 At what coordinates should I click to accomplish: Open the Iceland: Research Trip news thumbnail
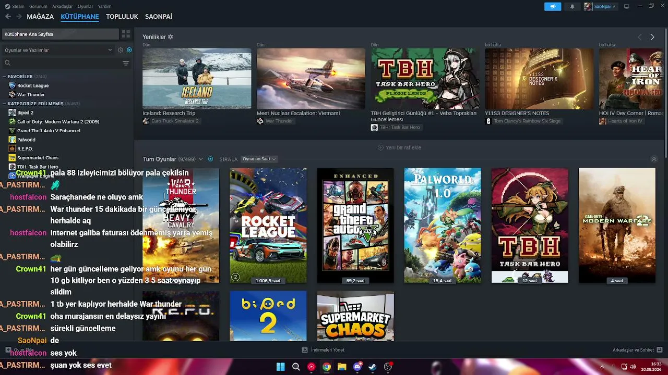197,79
